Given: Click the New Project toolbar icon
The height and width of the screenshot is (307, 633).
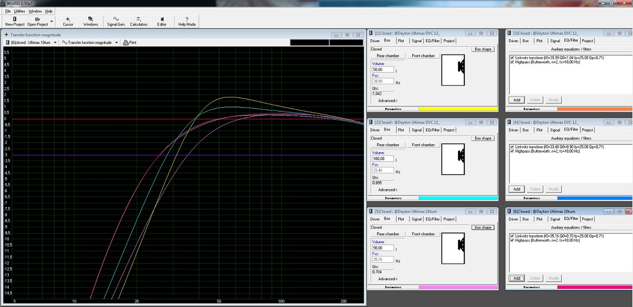Looking at the screenshot, I should click(x=15, y=19).
